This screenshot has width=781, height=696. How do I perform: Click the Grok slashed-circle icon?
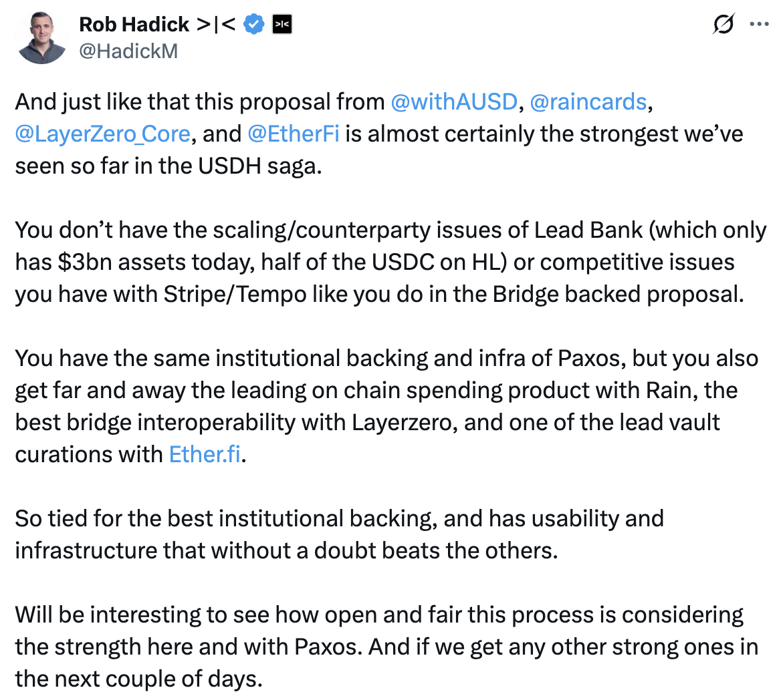tap(723, 25)
